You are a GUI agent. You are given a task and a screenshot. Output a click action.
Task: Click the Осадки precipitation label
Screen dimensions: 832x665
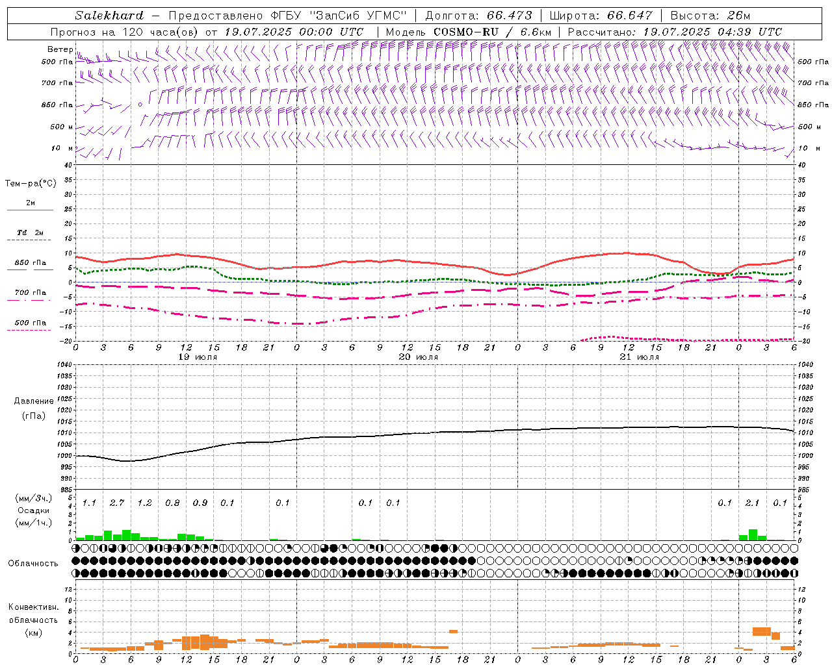tap(34, 510)
